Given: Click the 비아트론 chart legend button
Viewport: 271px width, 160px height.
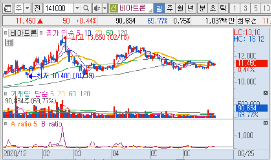Looking at the screenshot, I should click(x=23, y=33).
